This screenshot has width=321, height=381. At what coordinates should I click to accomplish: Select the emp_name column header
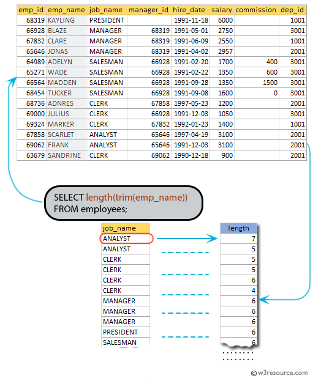pyautogui.click(x=66, y=10)
